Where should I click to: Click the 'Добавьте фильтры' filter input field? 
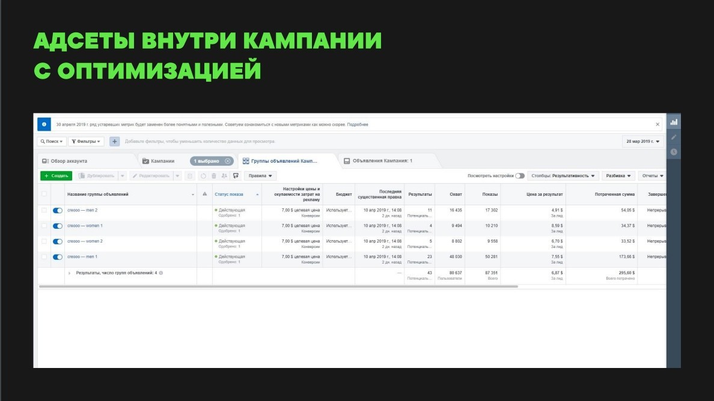200,142
